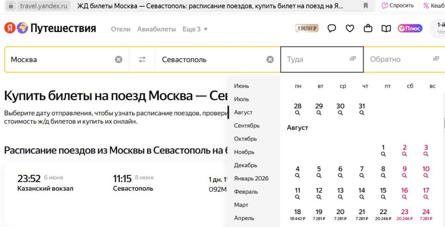The image size is (445, 227).
Task: Jump to Ноябрь in month list
Action: click(244, 152)
